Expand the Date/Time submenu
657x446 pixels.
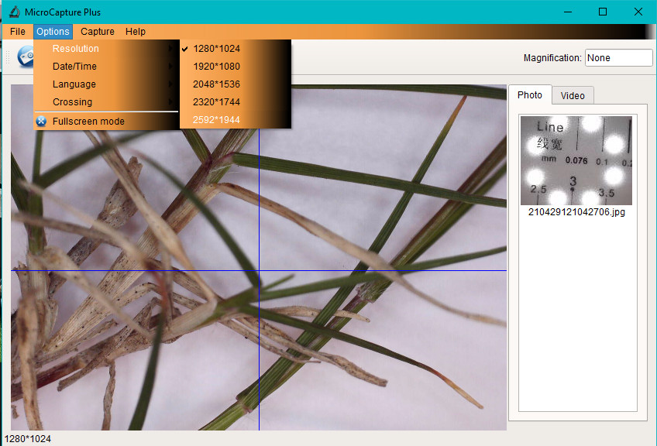pyautogui.click(x=74, y=66)
